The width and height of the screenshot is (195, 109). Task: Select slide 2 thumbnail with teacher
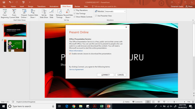(x=15, y=46)
